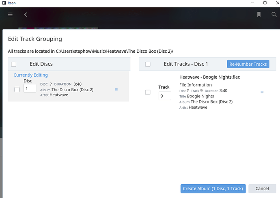This screenshot has width=280, height=198.
Task: Click the disc album text The Disco Box (Disc 2)
Action: [x=72, y=90]
